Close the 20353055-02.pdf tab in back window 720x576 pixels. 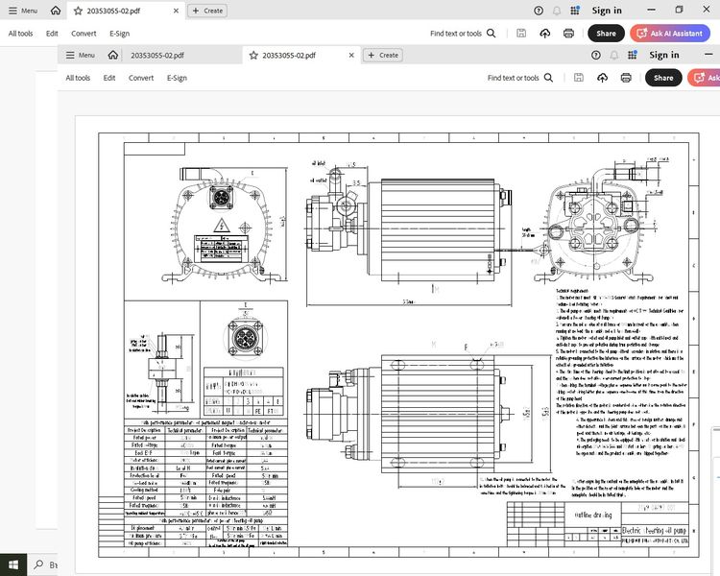pos(174,11)
